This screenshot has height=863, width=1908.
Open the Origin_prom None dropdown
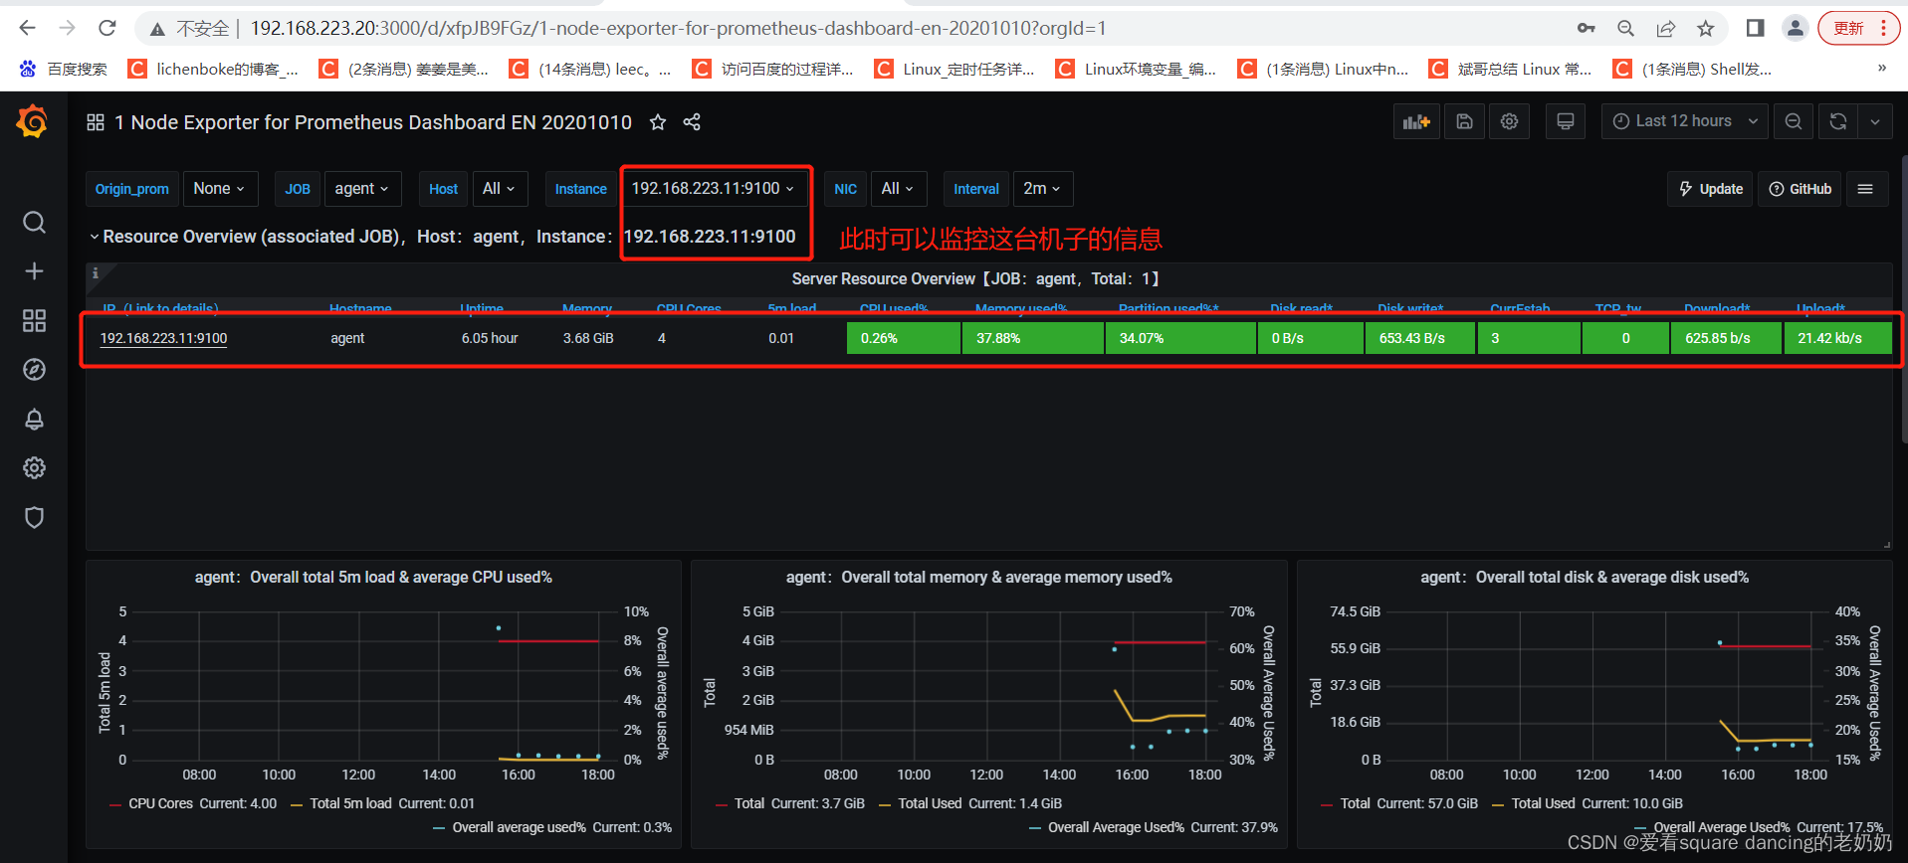(x=220, y=189)
